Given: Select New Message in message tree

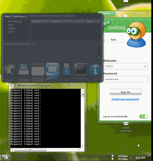Looking at the screenshot, I should click(x=15, y=21).
